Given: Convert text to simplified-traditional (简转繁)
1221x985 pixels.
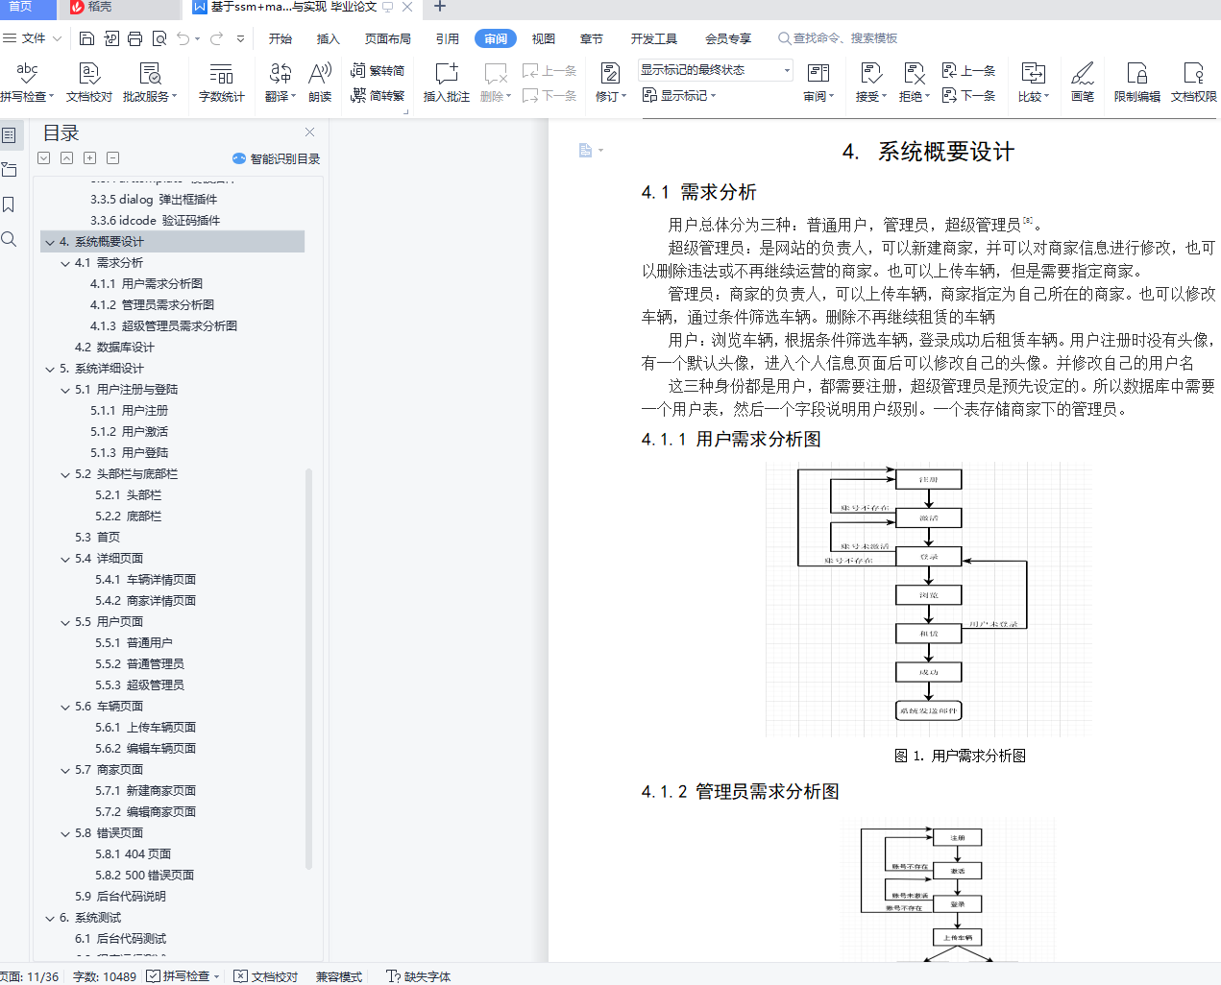Looking at the screenshot, I should pos(378,95).
